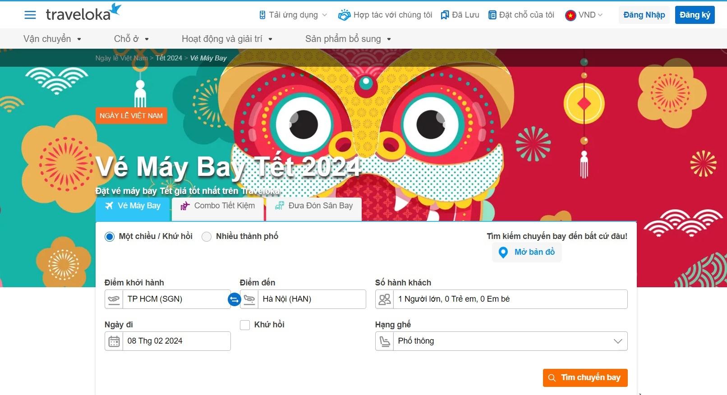Open Hợp tác với chúng tôi link

385,15
